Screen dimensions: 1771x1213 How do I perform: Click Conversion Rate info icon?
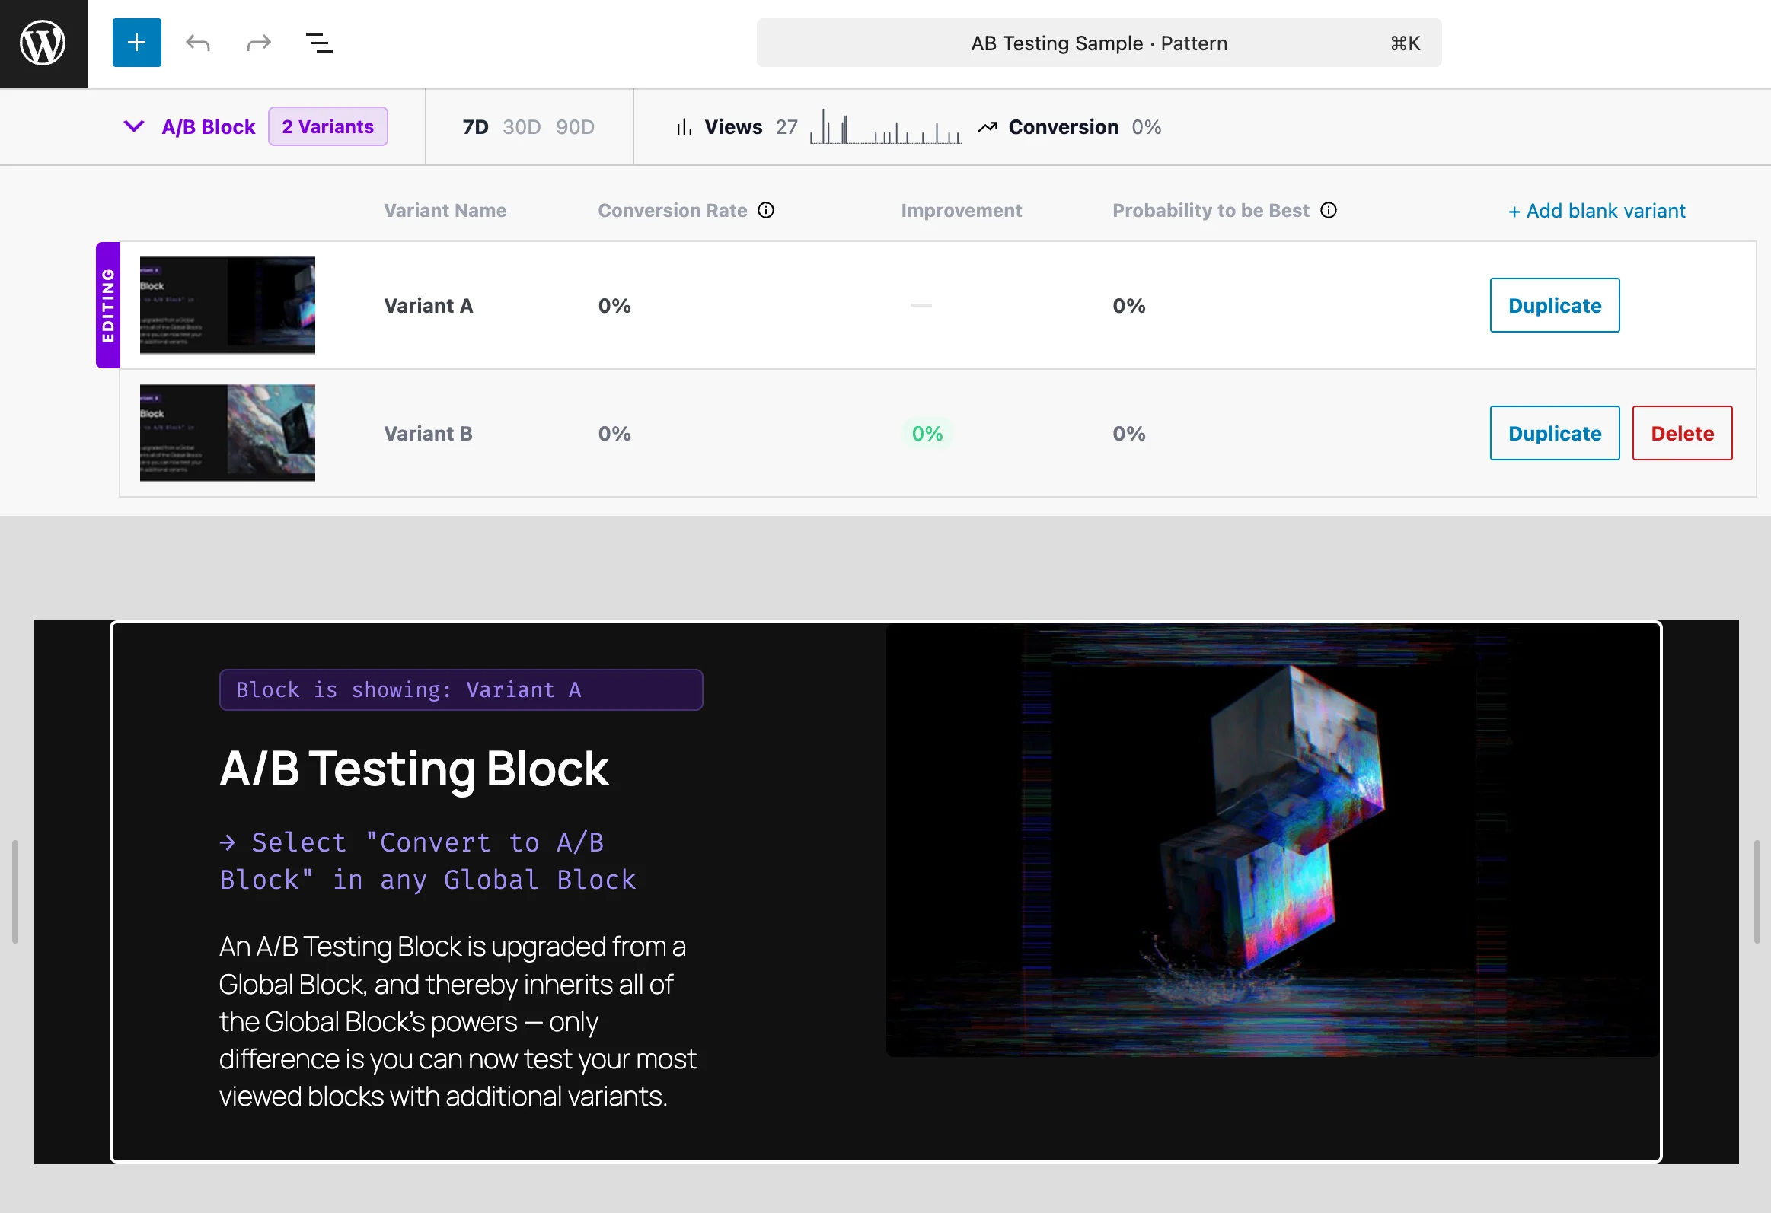point(766,210)
